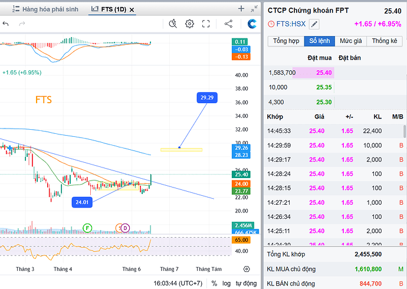Open the Thống kê tab

385,41
